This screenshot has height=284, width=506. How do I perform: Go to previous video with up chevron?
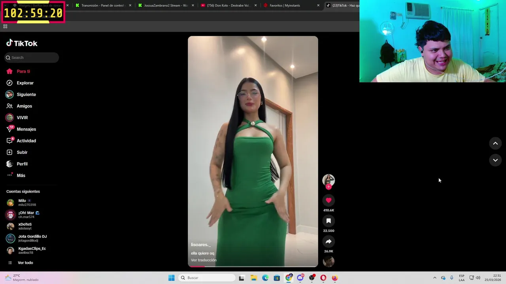pos(495,143)
